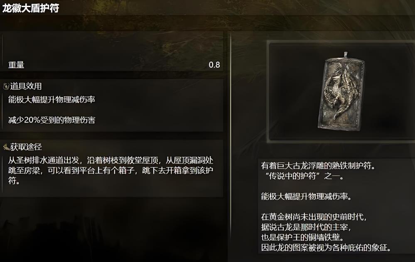Click the 从圣树排水通道出发 route description
This screenshot has width=415, height=262.
[111, 170]
